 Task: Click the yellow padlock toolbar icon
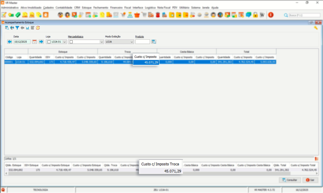click(255, 15)
